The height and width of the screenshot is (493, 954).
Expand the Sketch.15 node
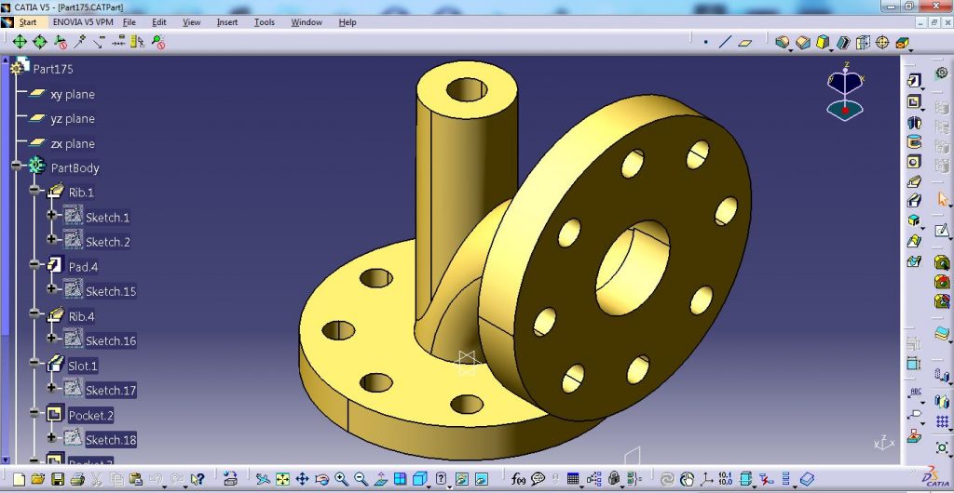[52, 288]
